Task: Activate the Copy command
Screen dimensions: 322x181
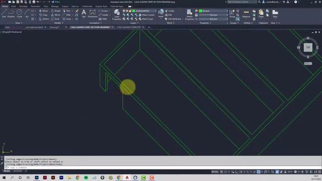Action: (43, 15)
